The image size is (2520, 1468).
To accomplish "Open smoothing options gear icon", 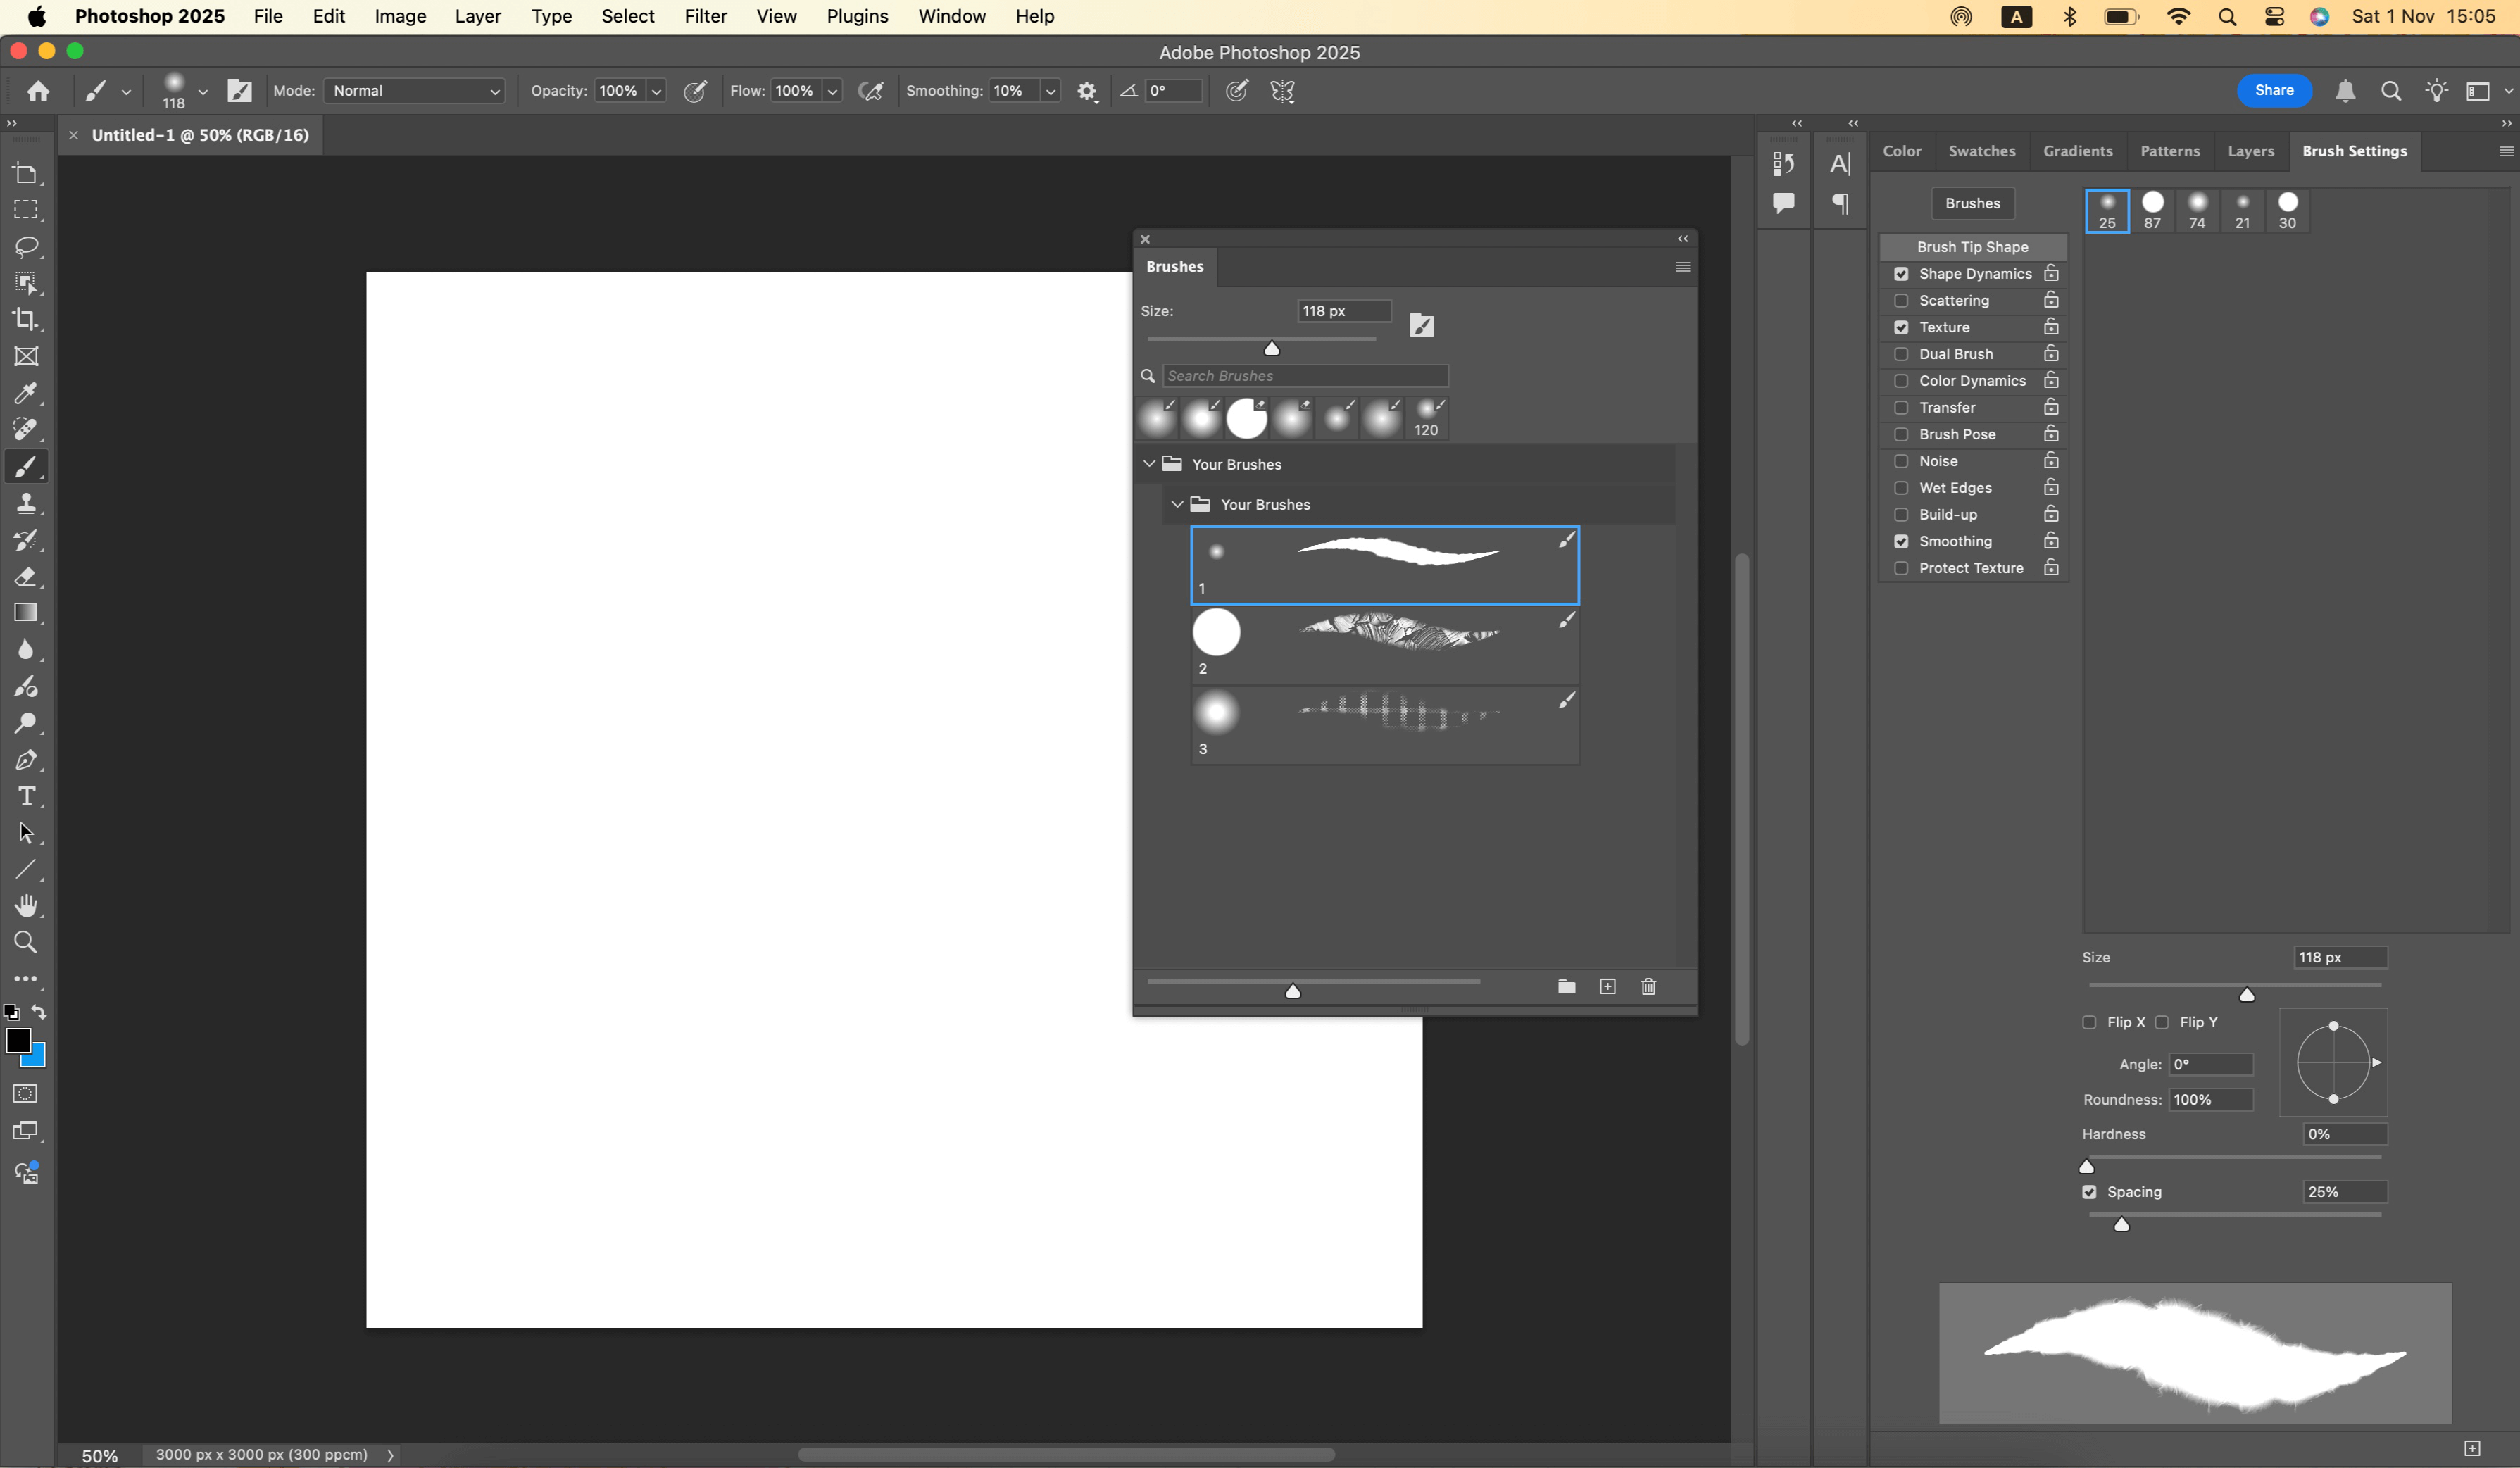I will (x=1087, y=91).
